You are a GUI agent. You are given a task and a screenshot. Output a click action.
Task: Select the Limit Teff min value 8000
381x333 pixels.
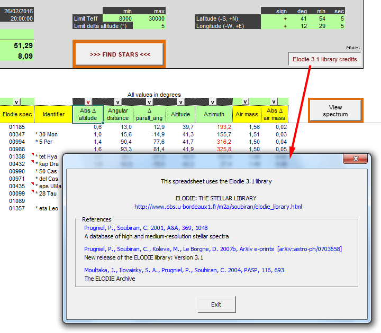[117, 18]
